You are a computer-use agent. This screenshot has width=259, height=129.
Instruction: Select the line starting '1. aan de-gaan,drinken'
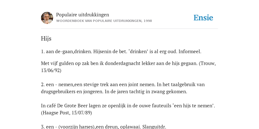[121, 51]
